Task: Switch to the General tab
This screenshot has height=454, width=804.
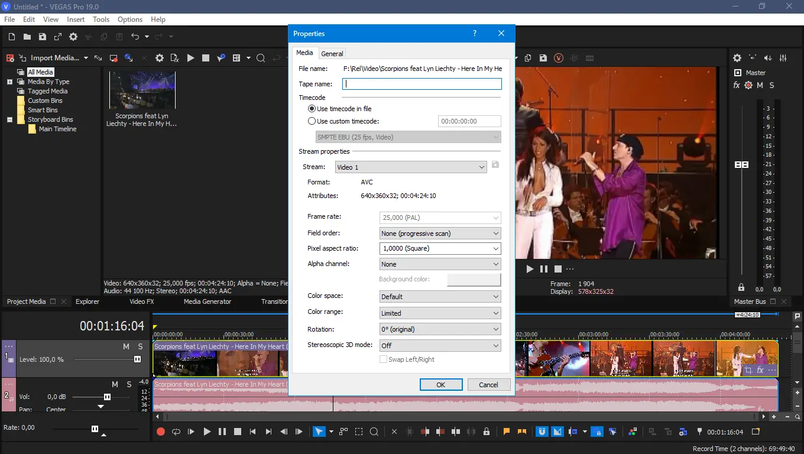Action: click(x=332, y=53)
